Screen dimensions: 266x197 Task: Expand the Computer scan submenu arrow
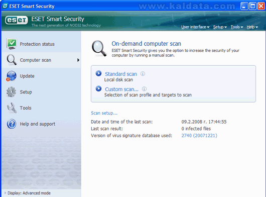point(78,60)
